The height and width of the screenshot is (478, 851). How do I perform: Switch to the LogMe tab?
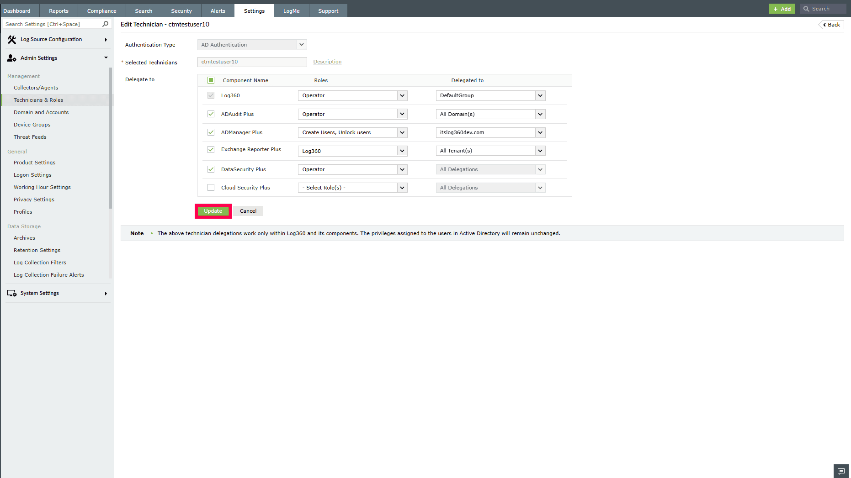[x=291, y=11]
